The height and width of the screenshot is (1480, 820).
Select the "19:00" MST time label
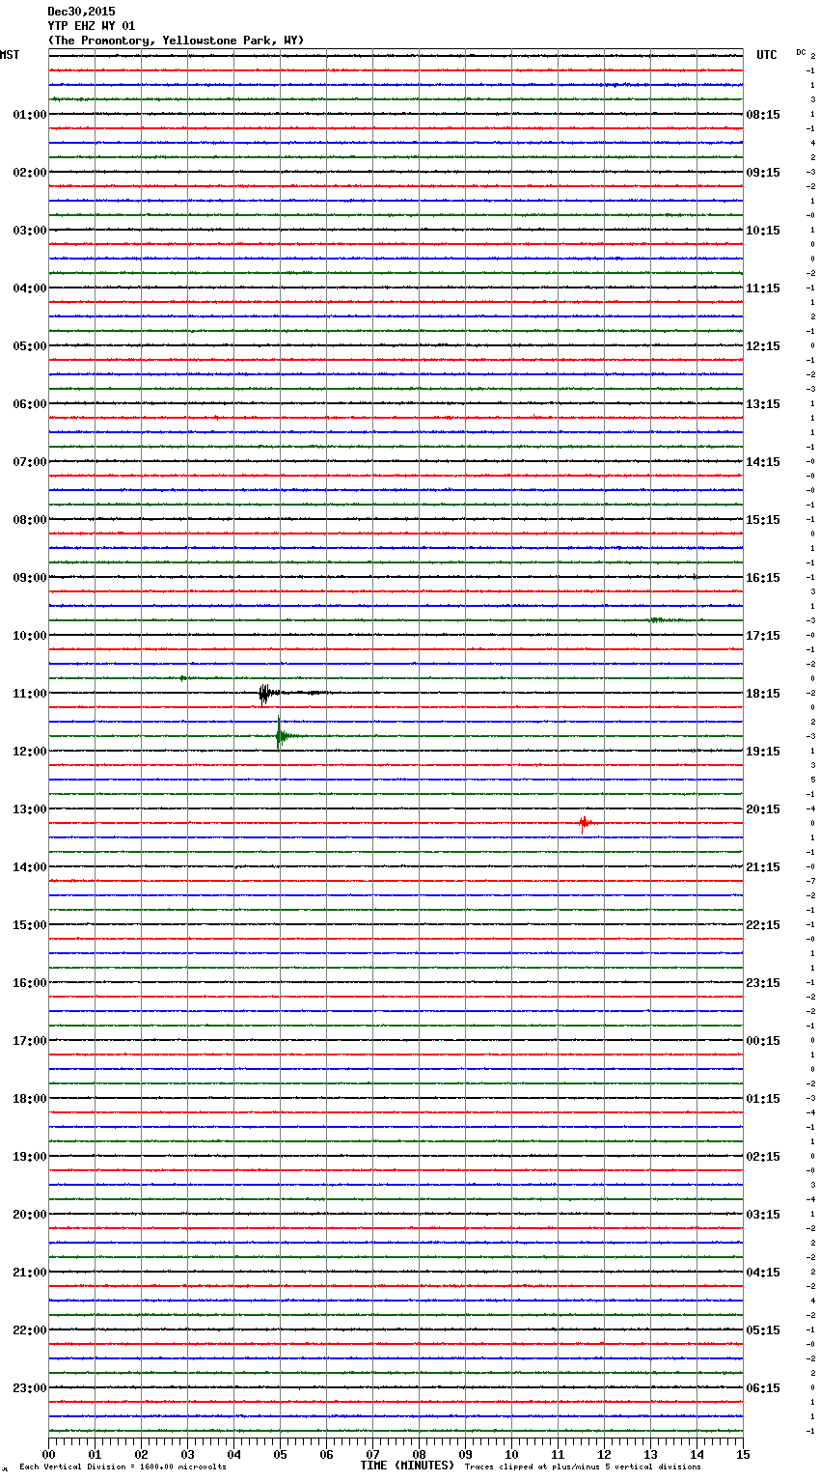[x=30, y=1157]
